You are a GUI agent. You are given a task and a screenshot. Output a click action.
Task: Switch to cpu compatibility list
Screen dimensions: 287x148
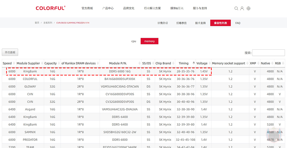tap(134, 41)
